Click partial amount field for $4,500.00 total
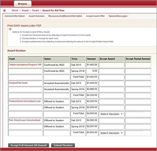 (x=134, y=114)
